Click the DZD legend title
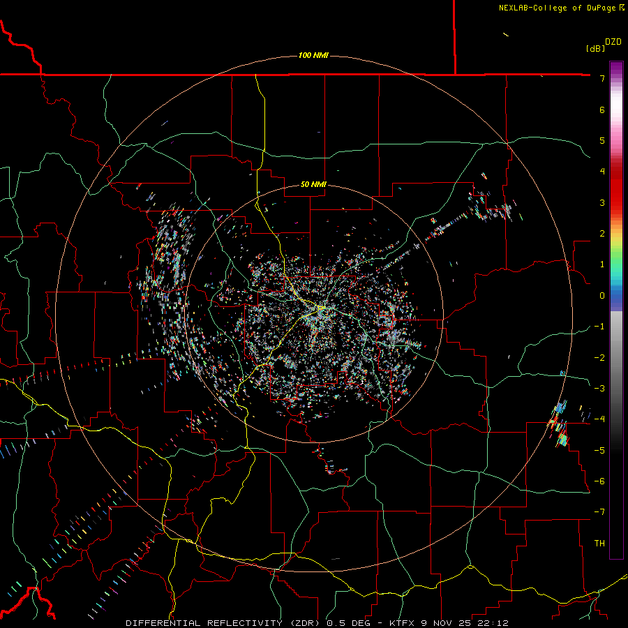The image size is (628, 628). tap(613, 42)
